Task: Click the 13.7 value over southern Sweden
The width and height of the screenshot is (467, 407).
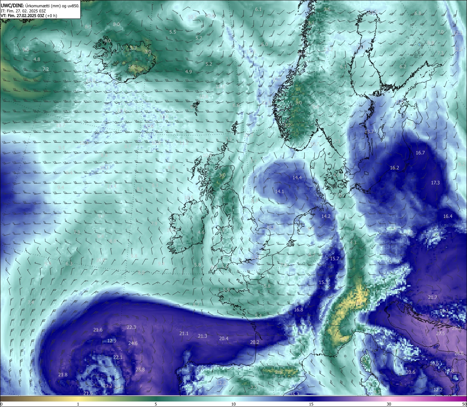Action: 370,132
